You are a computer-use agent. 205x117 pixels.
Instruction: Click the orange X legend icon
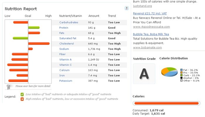coord(22,99)
